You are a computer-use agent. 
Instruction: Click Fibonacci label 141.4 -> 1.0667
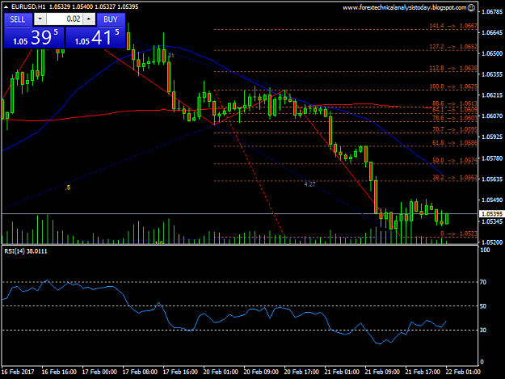point(453,26)
